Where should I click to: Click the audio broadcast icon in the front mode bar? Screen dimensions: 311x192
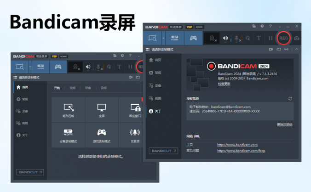pyautogui.click(x=287, y=49)
